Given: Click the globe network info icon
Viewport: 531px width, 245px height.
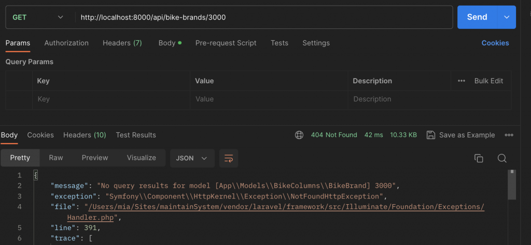Looking at the screenshot, I should point(299,135).
